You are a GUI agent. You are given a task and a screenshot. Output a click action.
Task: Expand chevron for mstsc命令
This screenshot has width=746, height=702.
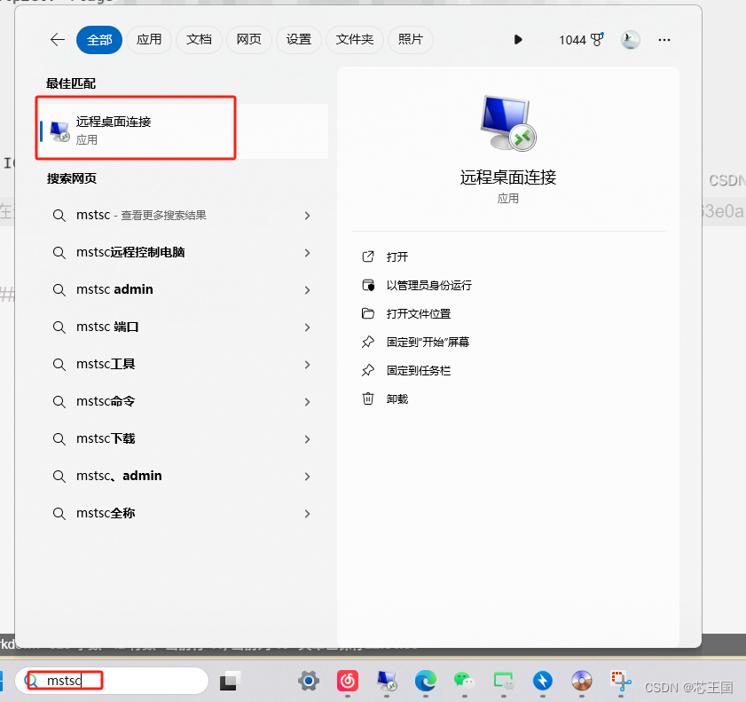pos(307,402)
